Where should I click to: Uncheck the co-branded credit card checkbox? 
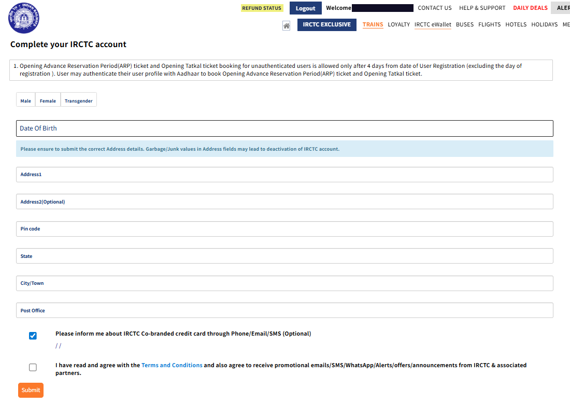33,336
